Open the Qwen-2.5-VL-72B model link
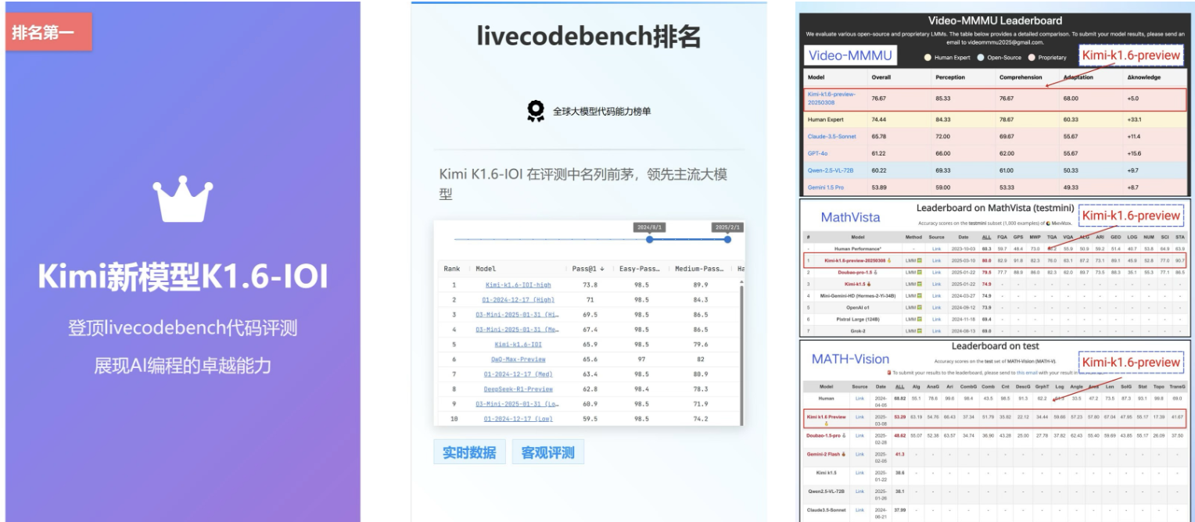 click(830, 170)
